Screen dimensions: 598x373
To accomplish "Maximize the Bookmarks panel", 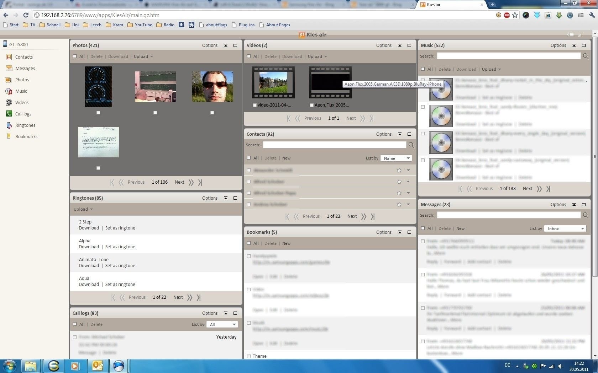I will [x=409, y=232].
